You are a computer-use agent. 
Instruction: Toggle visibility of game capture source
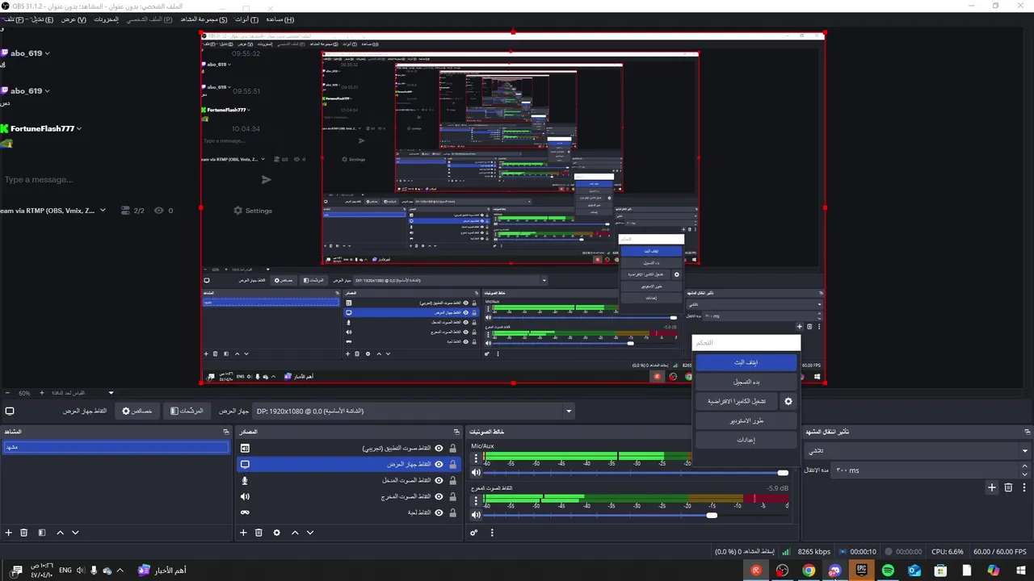439,512
